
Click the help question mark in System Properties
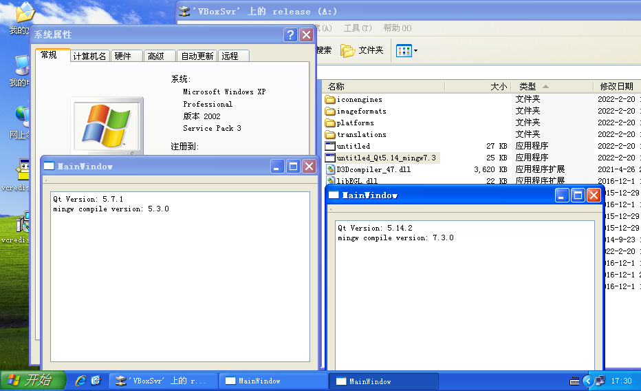(290, 35)
